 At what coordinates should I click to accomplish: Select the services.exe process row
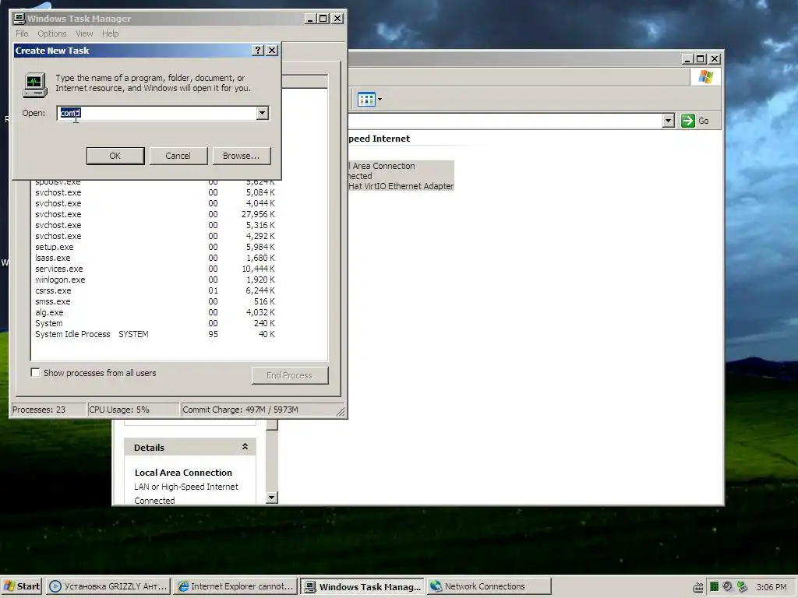point(155,269)
